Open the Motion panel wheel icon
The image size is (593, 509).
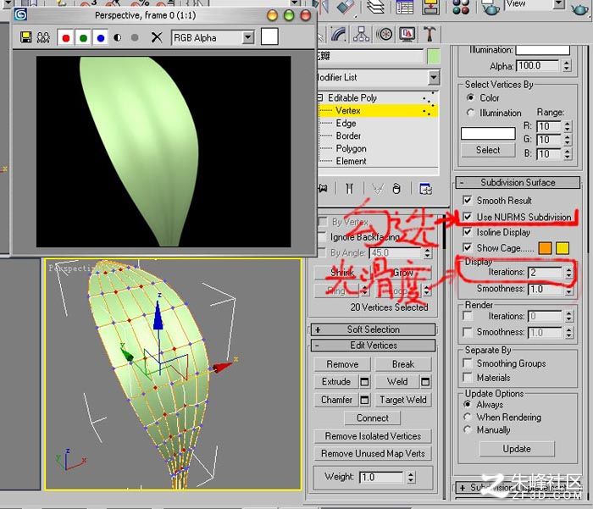385,35
